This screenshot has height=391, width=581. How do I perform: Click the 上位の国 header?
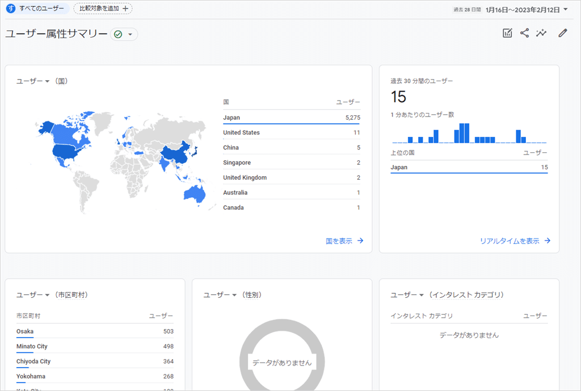point(402,152)
